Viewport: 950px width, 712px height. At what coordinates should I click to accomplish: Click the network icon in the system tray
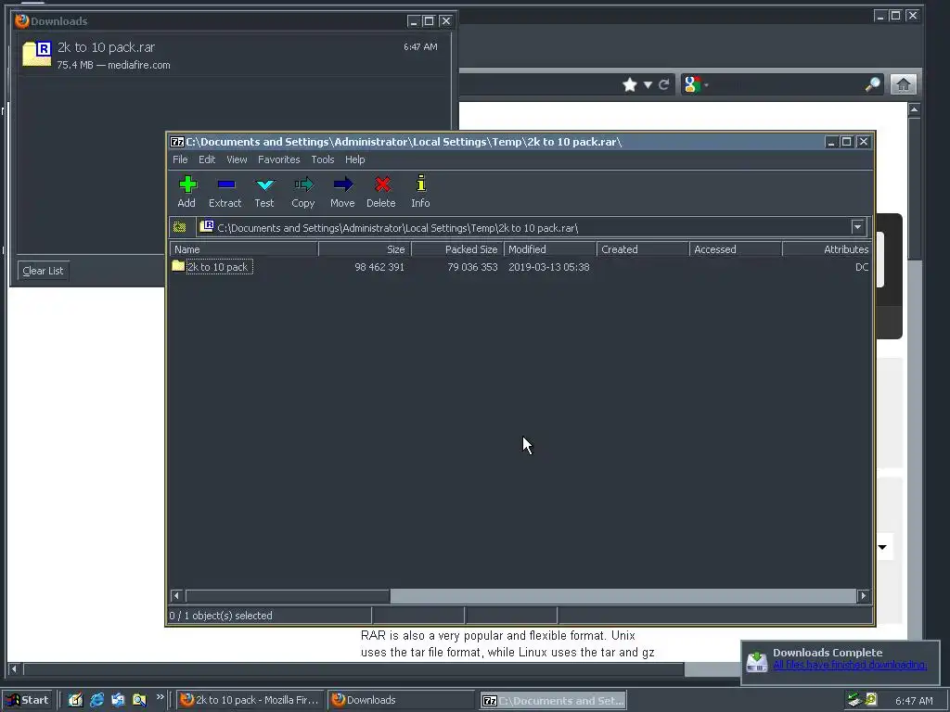pos(854,700)
